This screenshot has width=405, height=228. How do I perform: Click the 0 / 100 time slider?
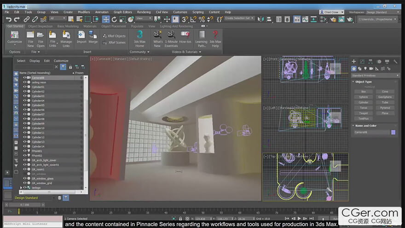coord(24,205)
